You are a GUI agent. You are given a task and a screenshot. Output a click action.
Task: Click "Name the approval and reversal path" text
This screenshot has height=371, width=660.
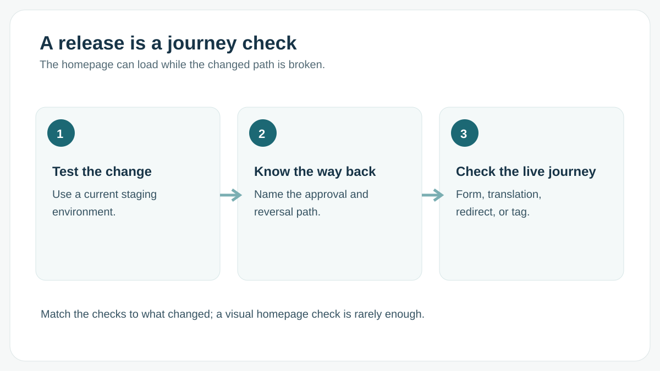point(311,203)
